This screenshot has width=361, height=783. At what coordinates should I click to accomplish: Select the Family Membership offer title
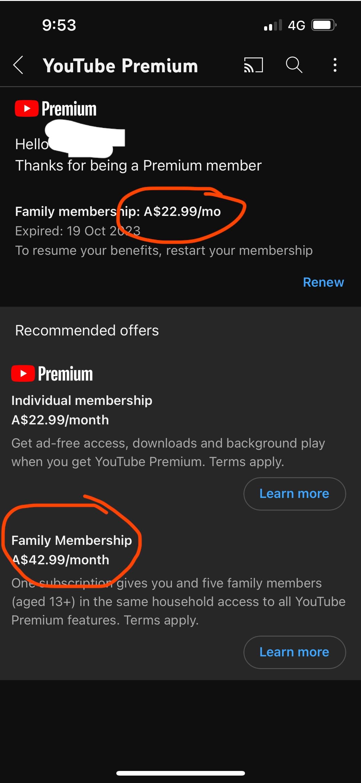[72, 540]
